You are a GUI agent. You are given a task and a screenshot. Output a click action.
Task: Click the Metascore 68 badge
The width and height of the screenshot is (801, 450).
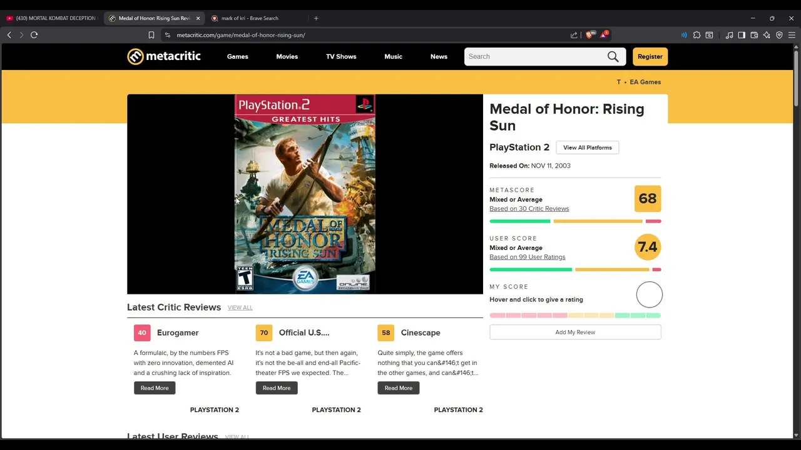pos(648,199)
